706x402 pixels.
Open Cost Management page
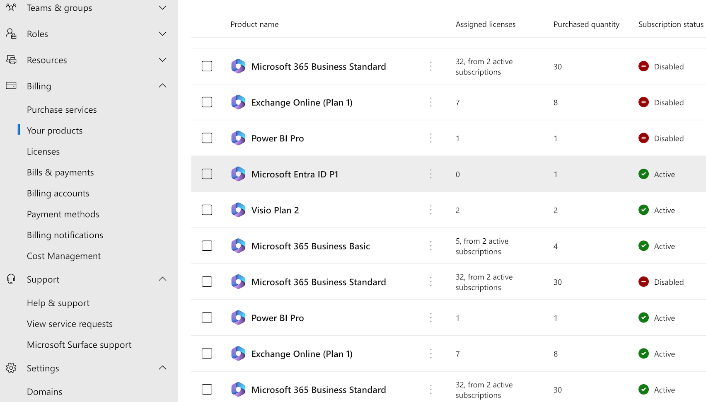(64, 256)
